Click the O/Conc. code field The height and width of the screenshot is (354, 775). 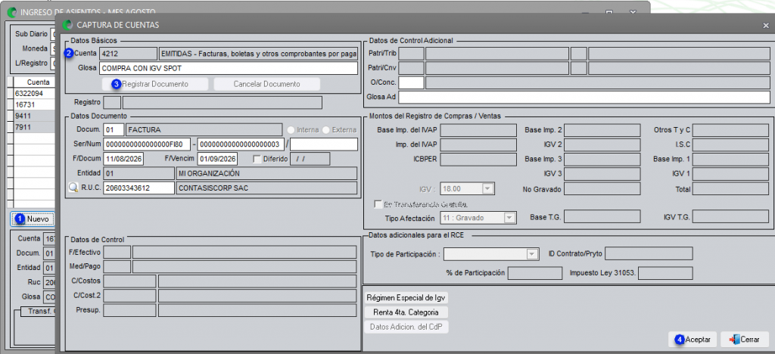pos(411,82)
